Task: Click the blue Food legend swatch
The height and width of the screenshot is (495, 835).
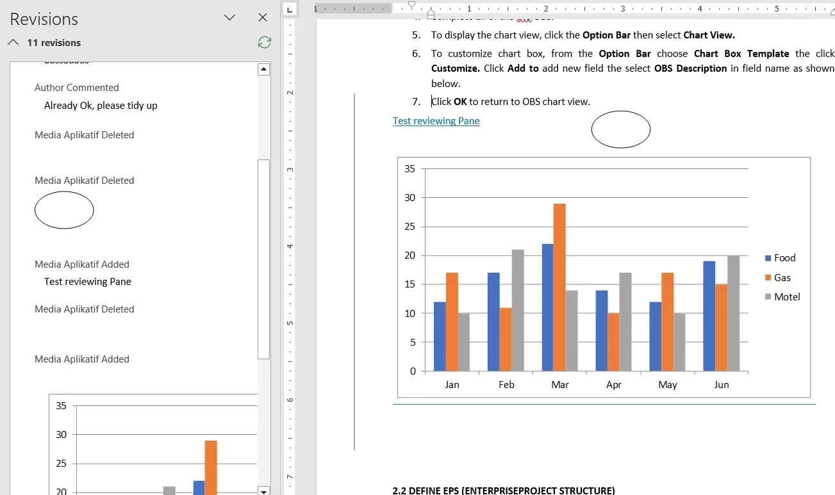Action: tap(768, 258)
